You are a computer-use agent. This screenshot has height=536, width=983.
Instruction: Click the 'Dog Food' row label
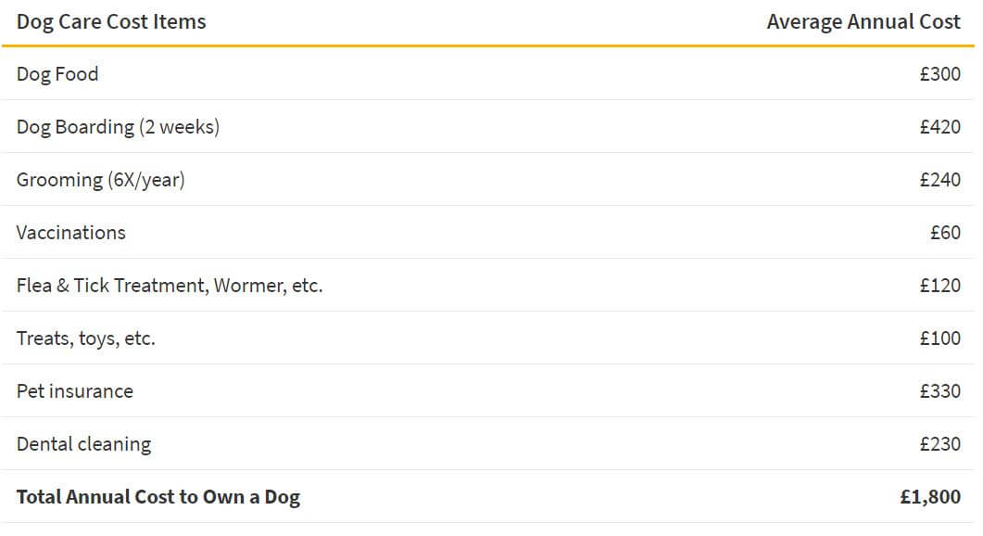[57, 75]
